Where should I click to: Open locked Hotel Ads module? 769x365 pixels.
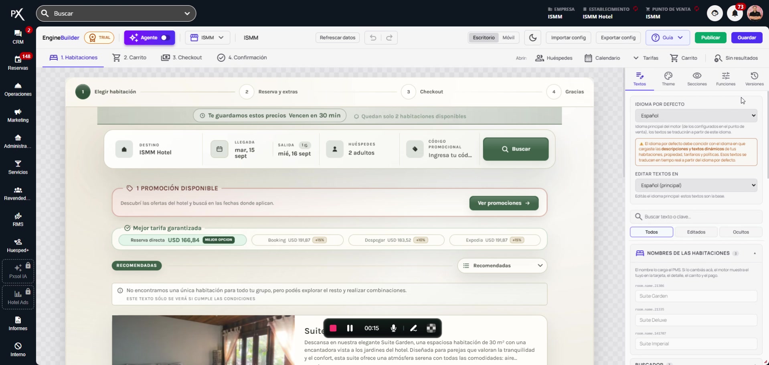pos(18,297)
